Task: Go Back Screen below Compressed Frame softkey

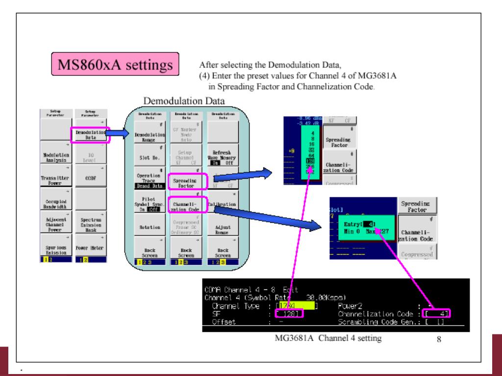Action: click(x=186, y=248)
